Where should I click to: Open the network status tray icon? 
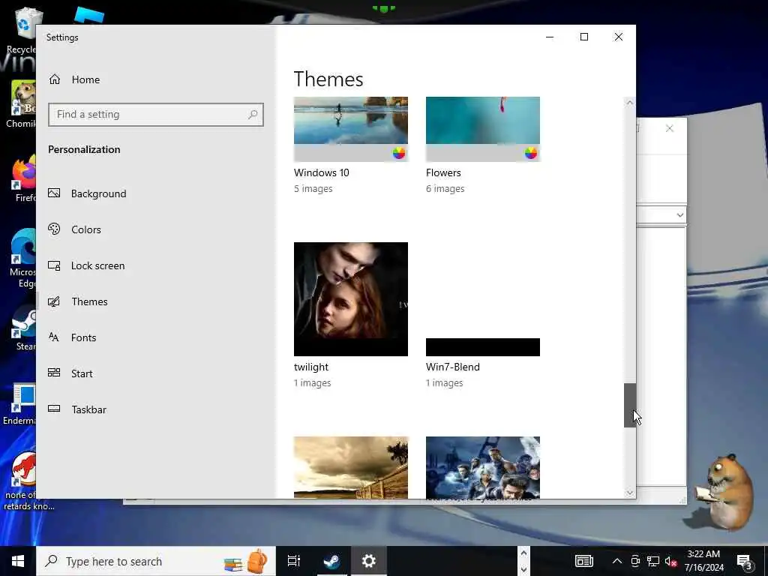653,561
